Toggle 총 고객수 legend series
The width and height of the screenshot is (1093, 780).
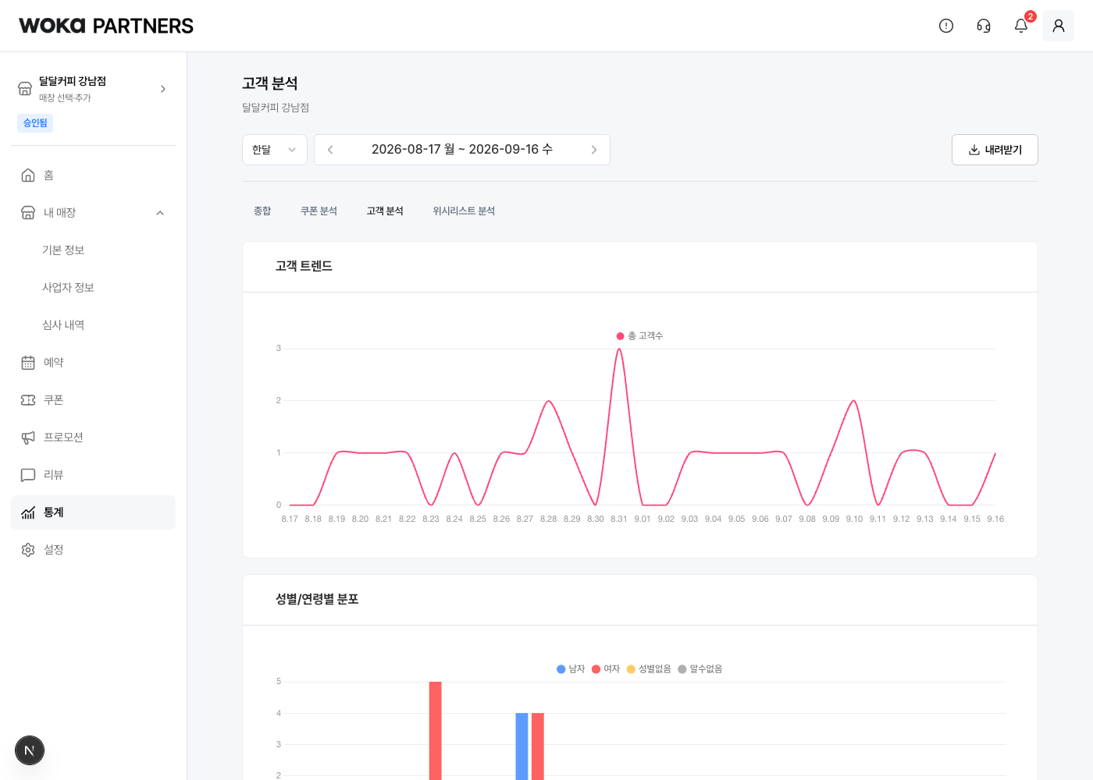coord(639,336)
